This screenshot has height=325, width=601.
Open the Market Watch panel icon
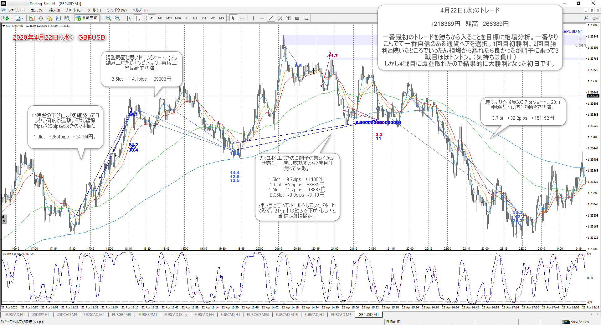click(x=32, y=18)
